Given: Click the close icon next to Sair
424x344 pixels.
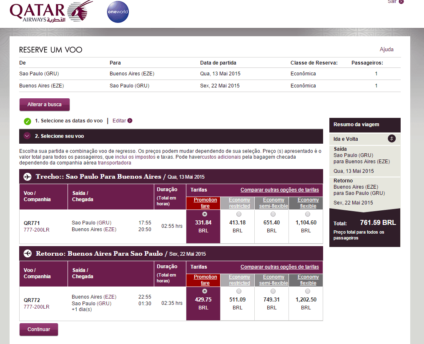Looking at the screenshot, I should pyautogui.click(x=401, y=2).
